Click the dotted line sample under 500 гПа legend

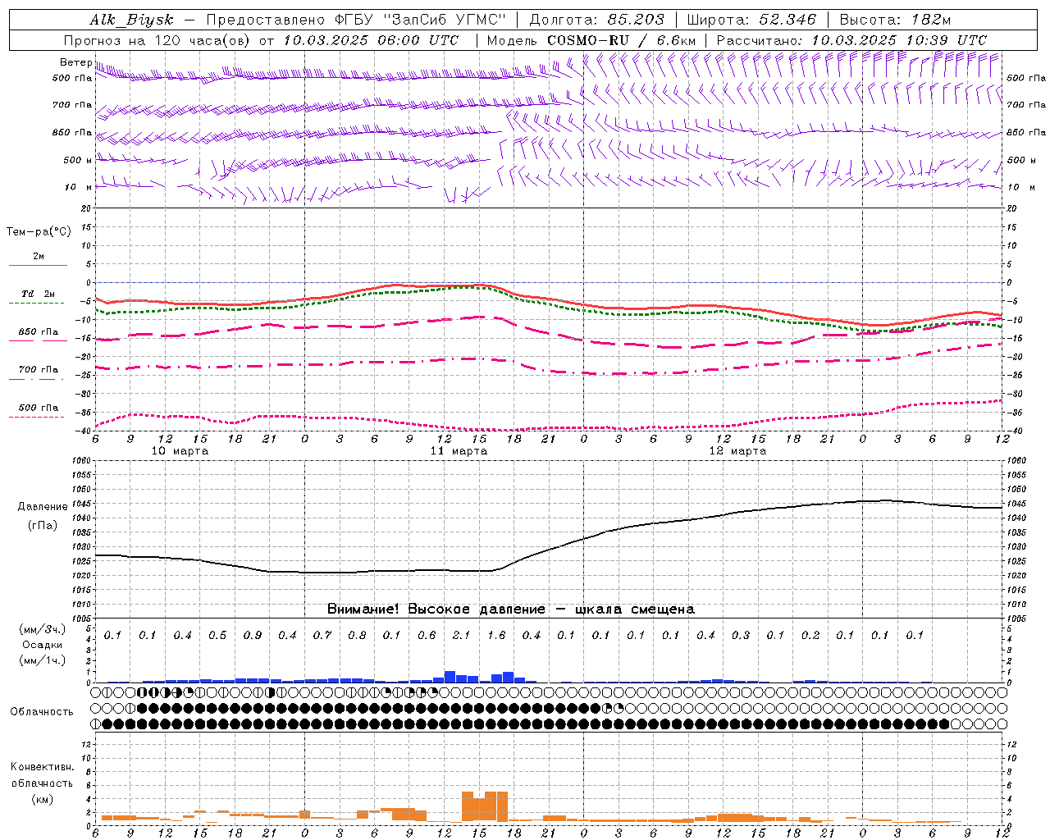coord(38,418)
